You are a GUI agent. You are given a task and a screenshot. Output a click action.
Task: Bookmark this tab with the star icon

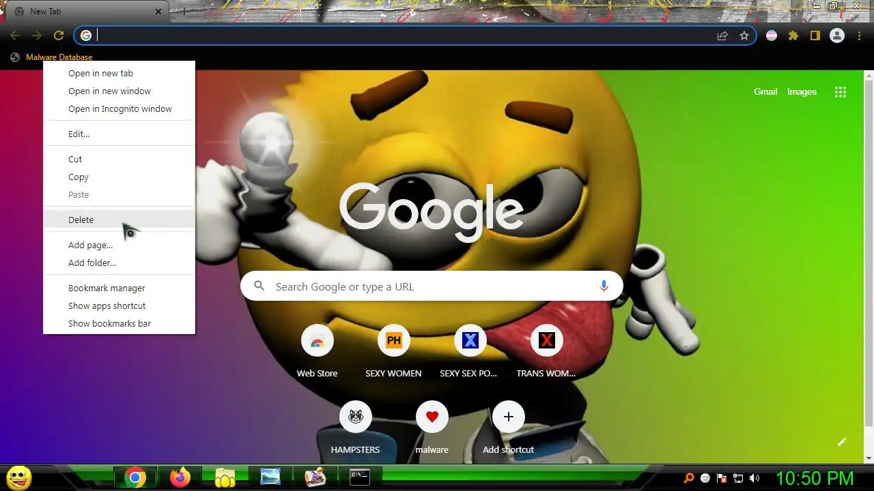(744, 35)
